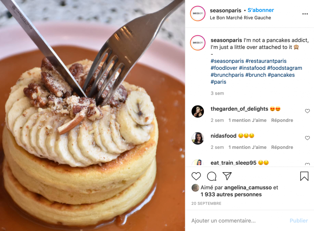Click the S'abonner follow button
314x231 pixels.
(261, 10)
